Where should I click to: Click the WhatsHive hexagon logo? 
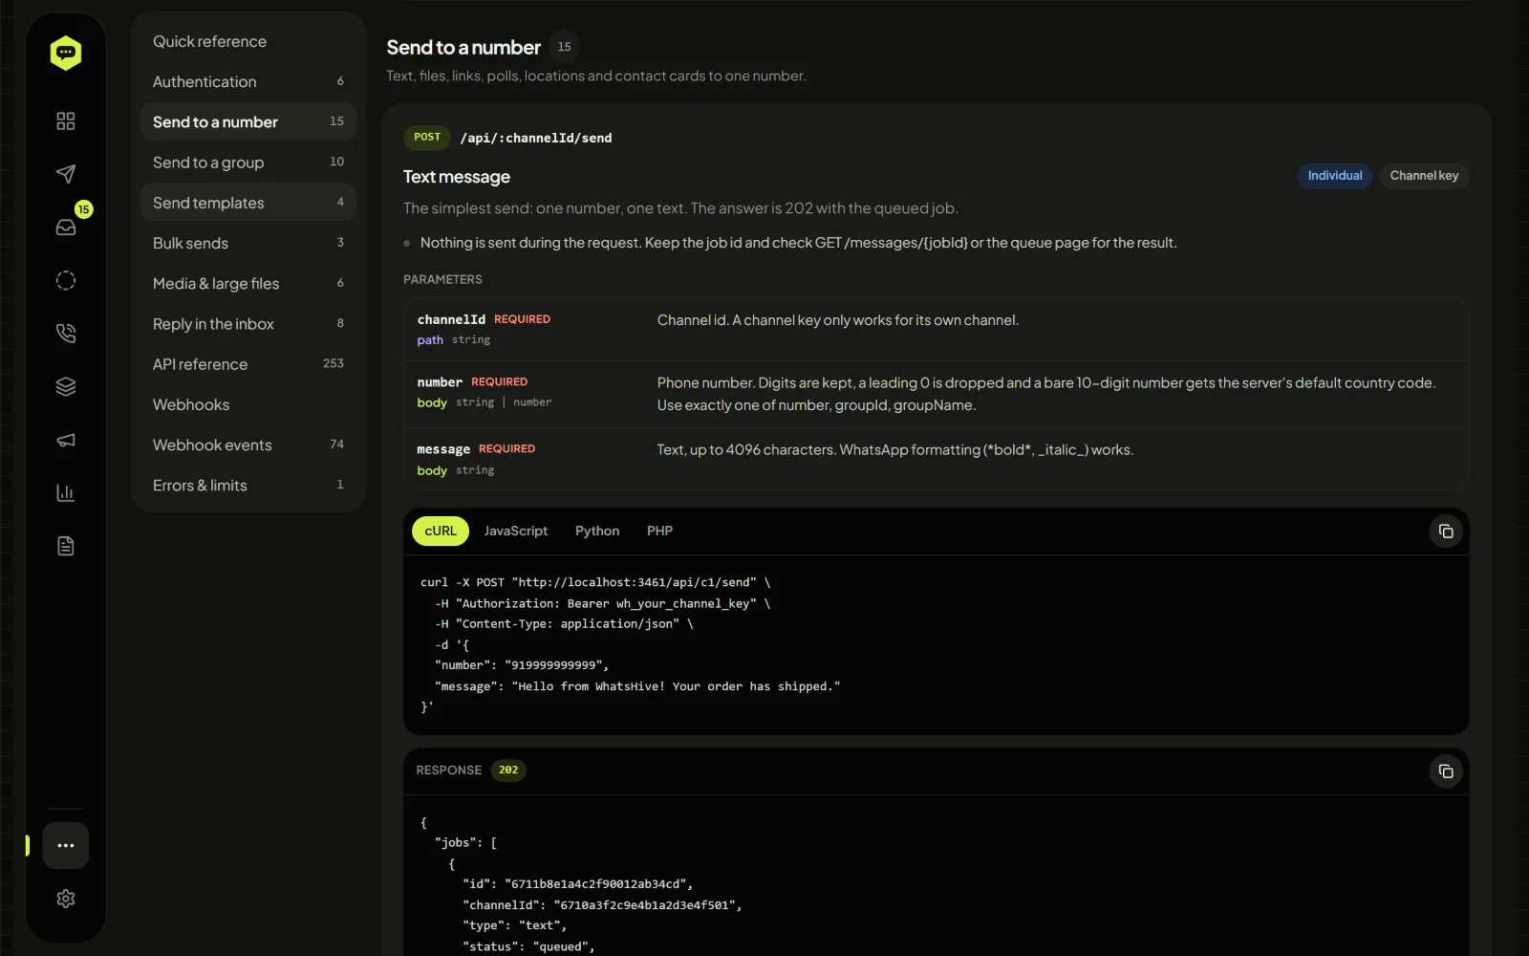(66, 53)
